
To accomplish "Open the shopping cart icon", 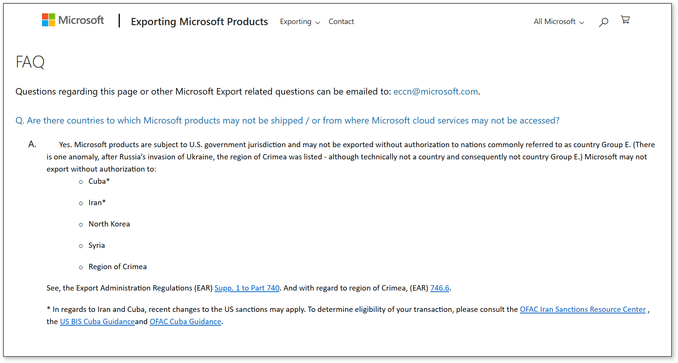I will coord(625,20).
